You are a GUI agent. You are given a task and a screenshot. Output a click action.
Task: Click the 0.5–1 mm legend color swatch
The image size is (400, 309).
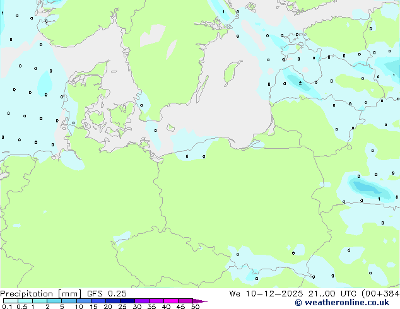tap(25, 301)
